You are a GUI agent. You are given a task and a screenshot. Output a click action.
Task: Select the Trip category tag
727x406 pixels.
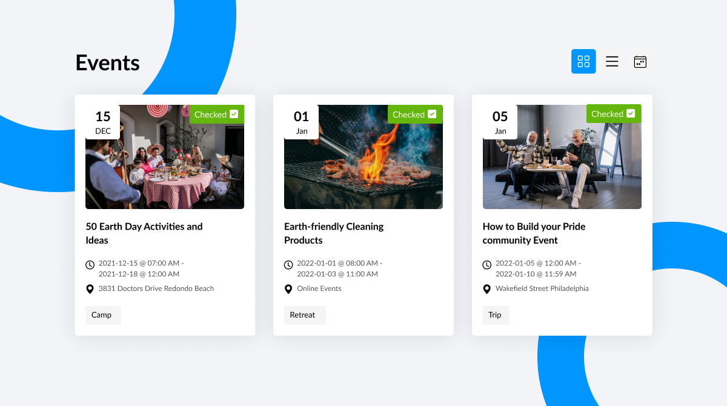pos(496,315)
